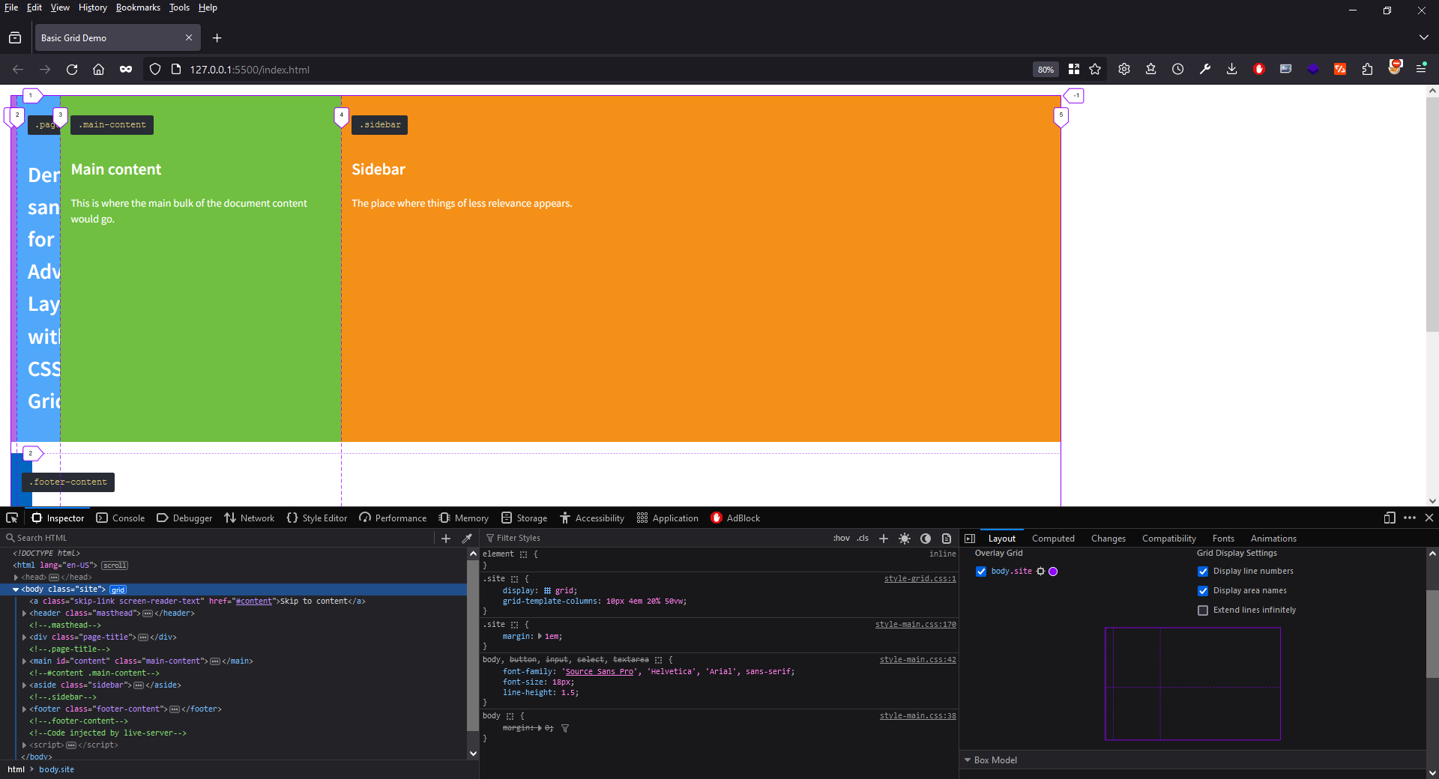This screenshot has width=1439, height=779.
Task: Toggle the grid badge on body element
Action: [118, 589]
